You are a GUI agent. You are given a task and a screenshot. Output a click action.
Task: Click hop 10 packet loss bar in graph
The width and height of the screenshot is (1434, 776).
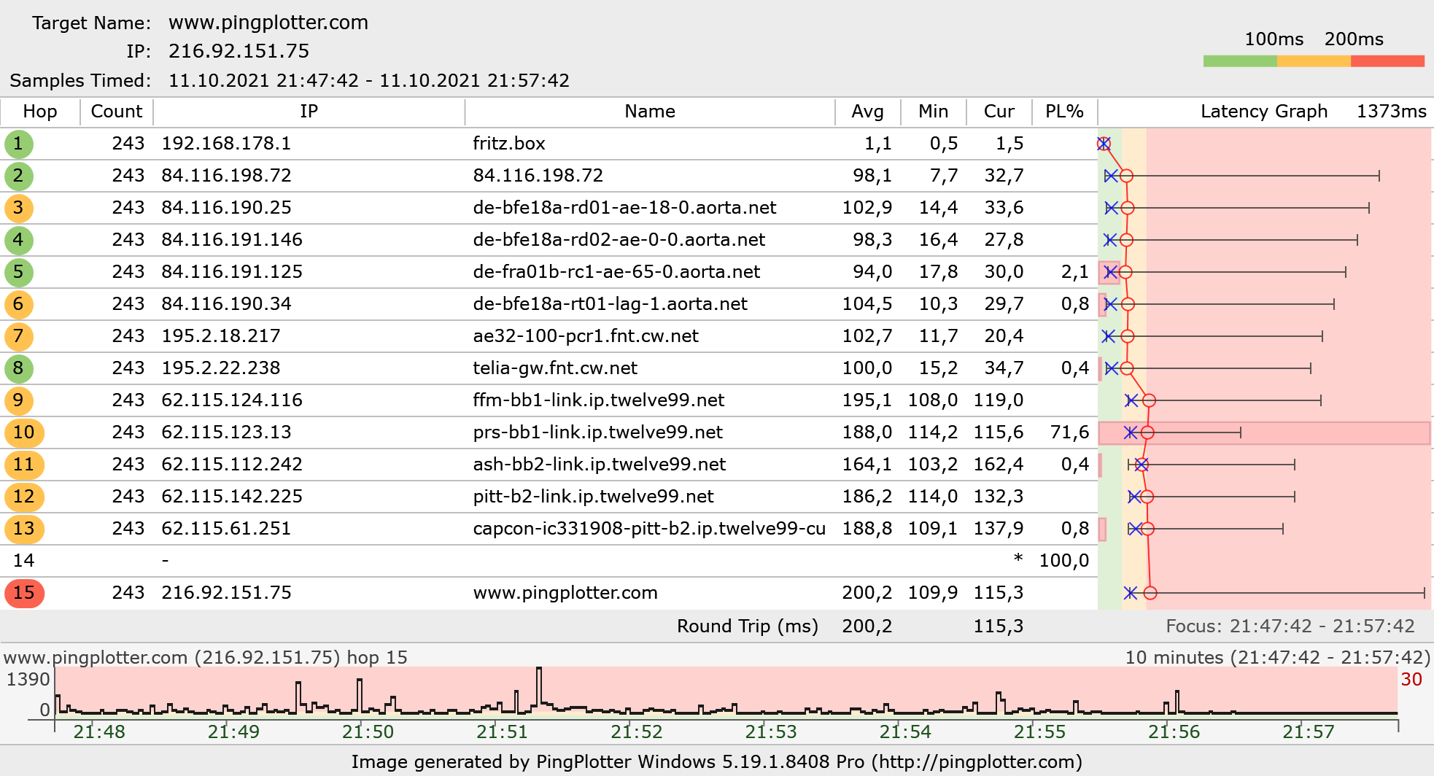point(1264,432)
